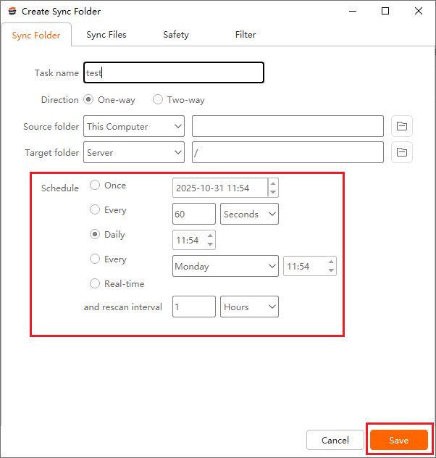The height and width of the screenshot is (458, 436).
Task: Select the Once schedule option
Action: click(x=95, y=186)
